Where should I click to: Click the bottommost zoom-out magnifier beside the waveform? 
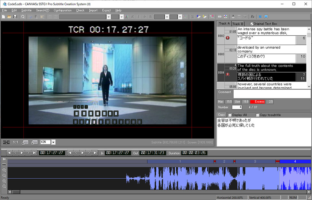point(4,186)
